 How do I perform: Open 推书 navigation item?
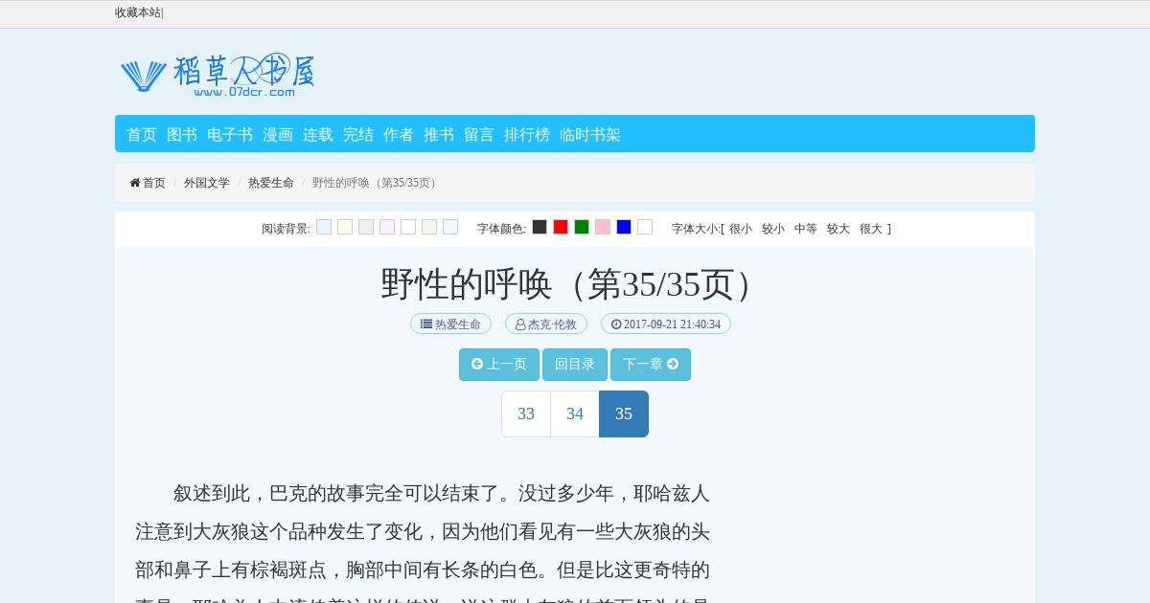[439, 135]
